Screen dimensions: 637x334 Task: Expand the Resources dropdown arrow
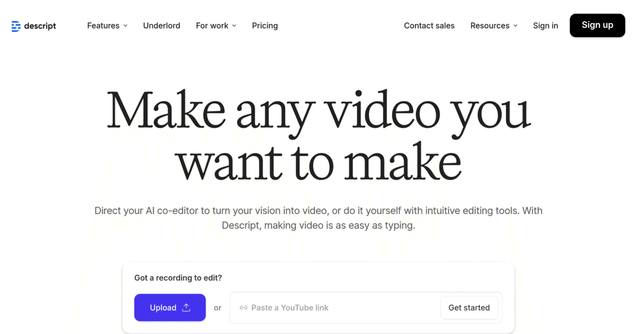515,25
